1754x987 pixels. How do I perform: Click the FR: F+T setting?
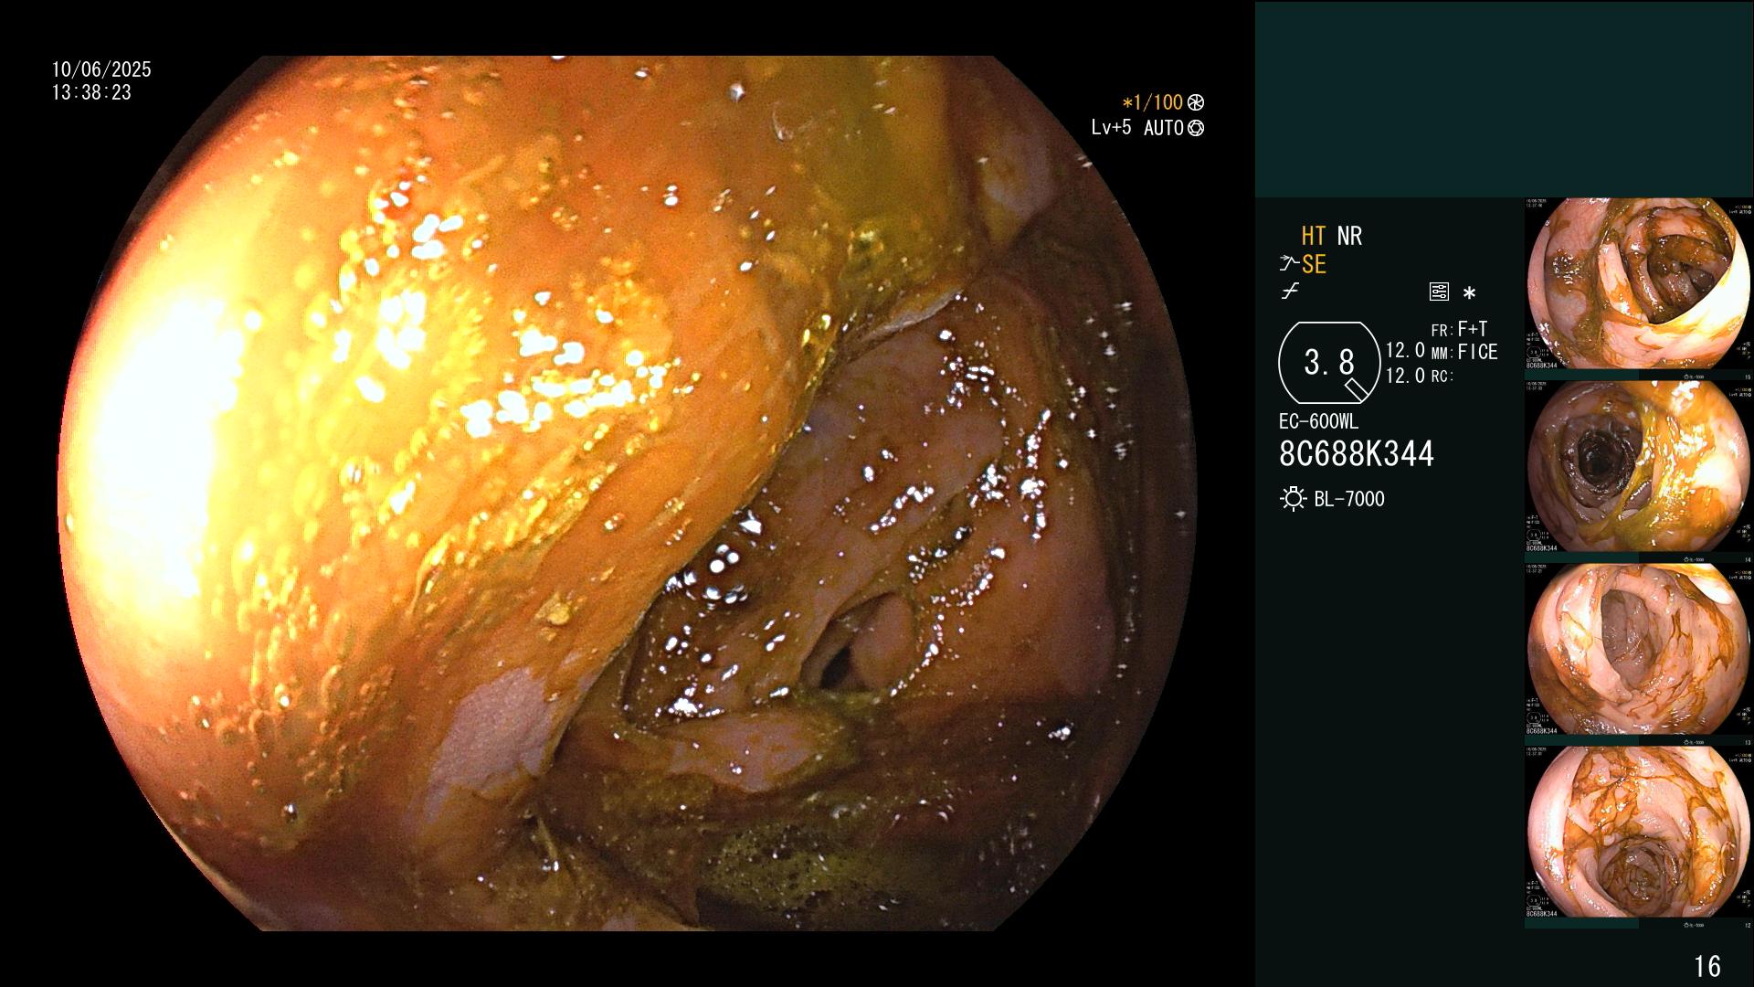(1459, 329)
